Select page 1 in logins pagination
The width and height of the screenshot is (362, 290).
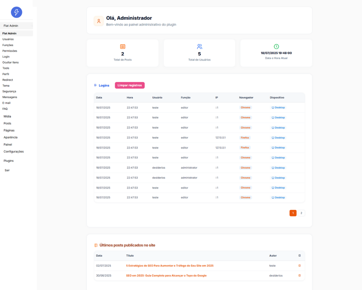pos(293,213)
